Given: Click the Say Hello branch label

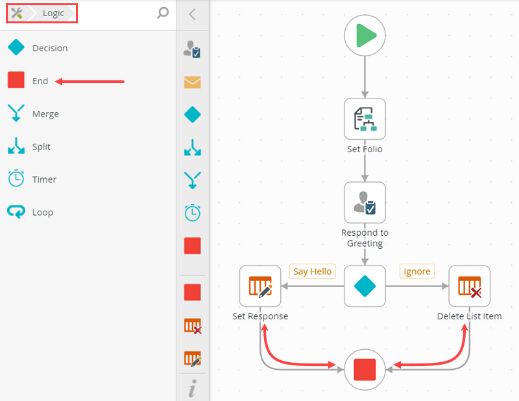Looking at the screenshot, I should (x=312, y=271).
